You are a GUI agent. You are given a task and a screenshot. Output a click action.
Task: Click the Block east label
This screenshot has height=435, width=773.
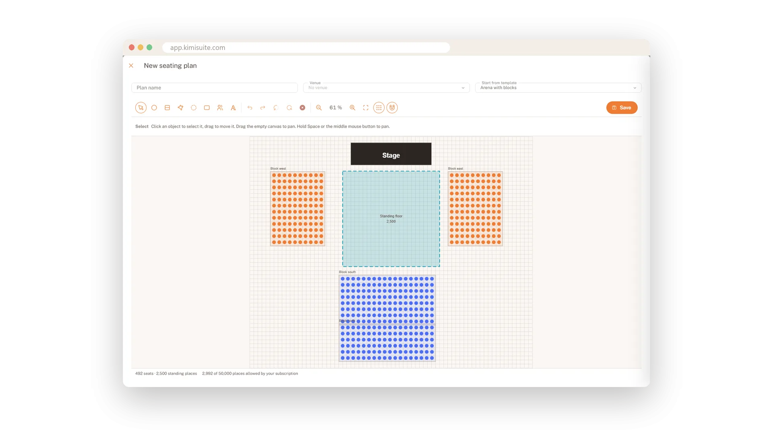tap(455, 168)
